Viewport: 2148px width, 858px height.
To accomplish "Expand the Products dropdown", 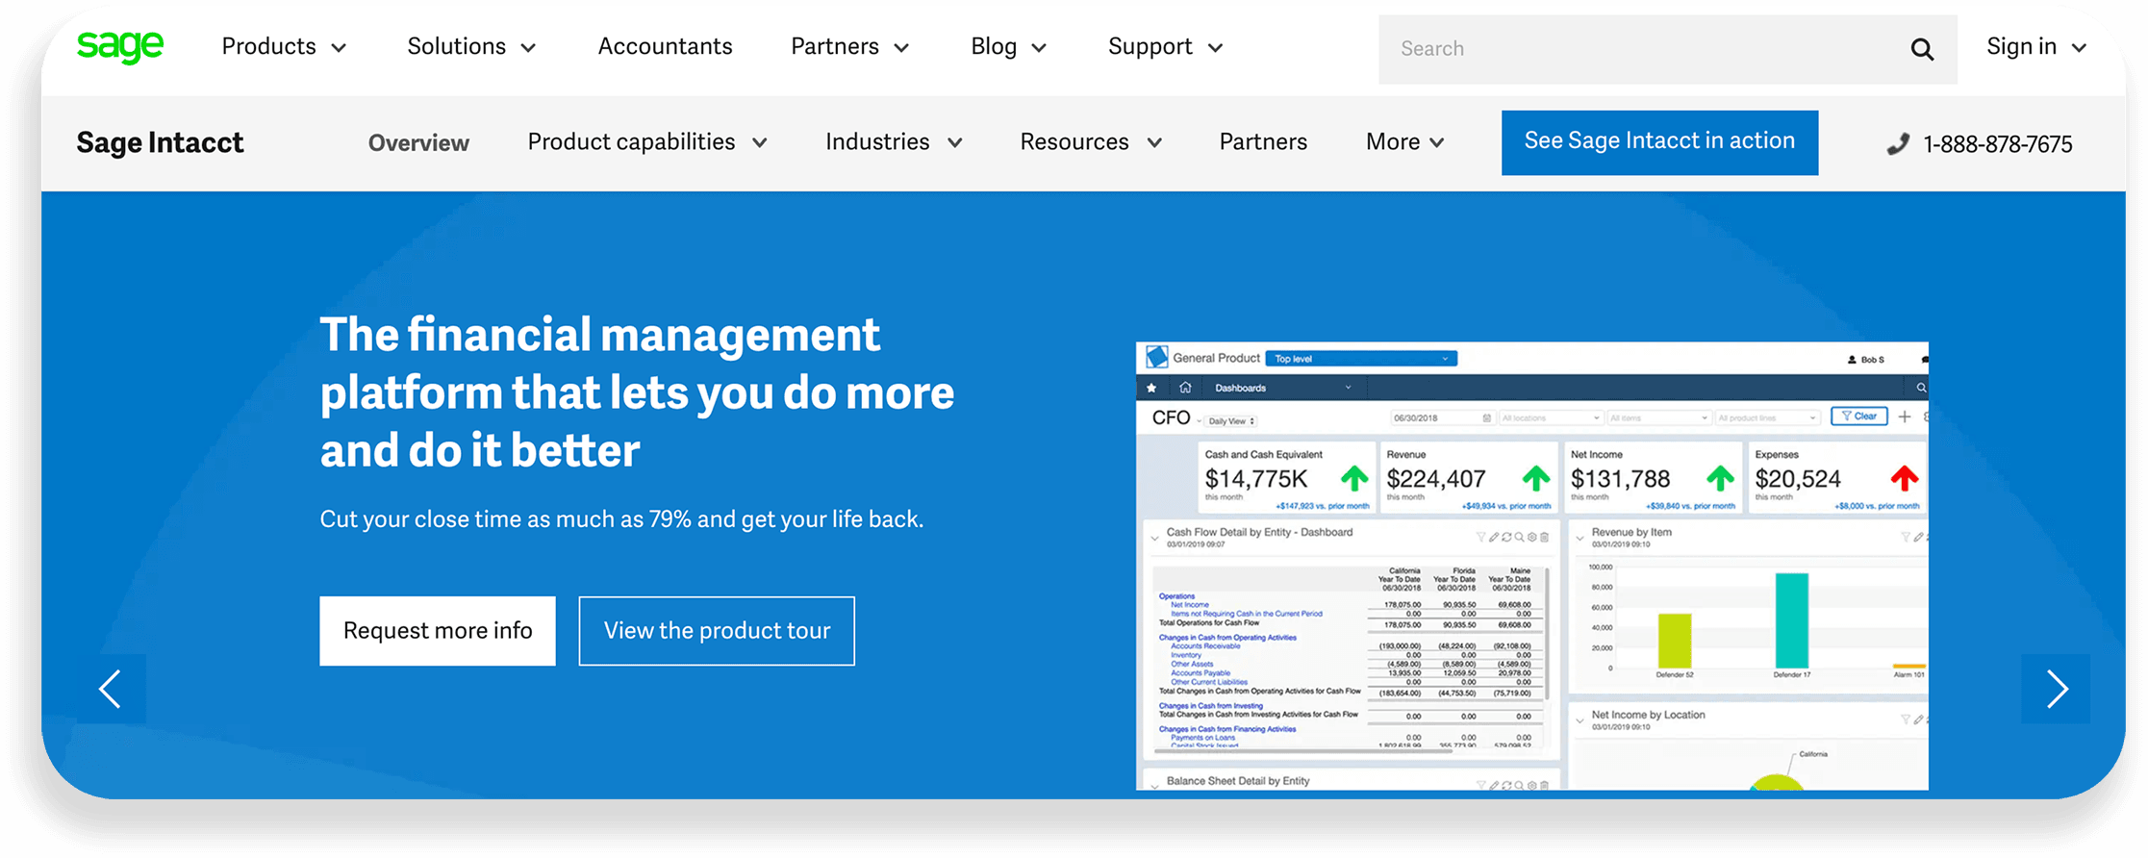I will 284,47.
